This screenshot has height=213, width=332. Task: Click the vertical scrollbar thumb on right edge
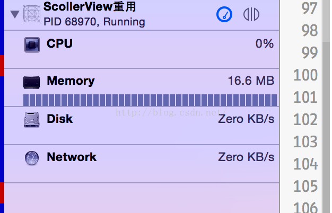326,128
